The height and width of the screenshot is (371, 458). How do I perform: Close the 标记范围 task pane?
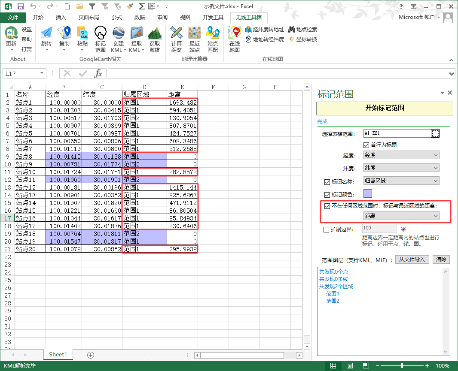click(x=450, y=93)
